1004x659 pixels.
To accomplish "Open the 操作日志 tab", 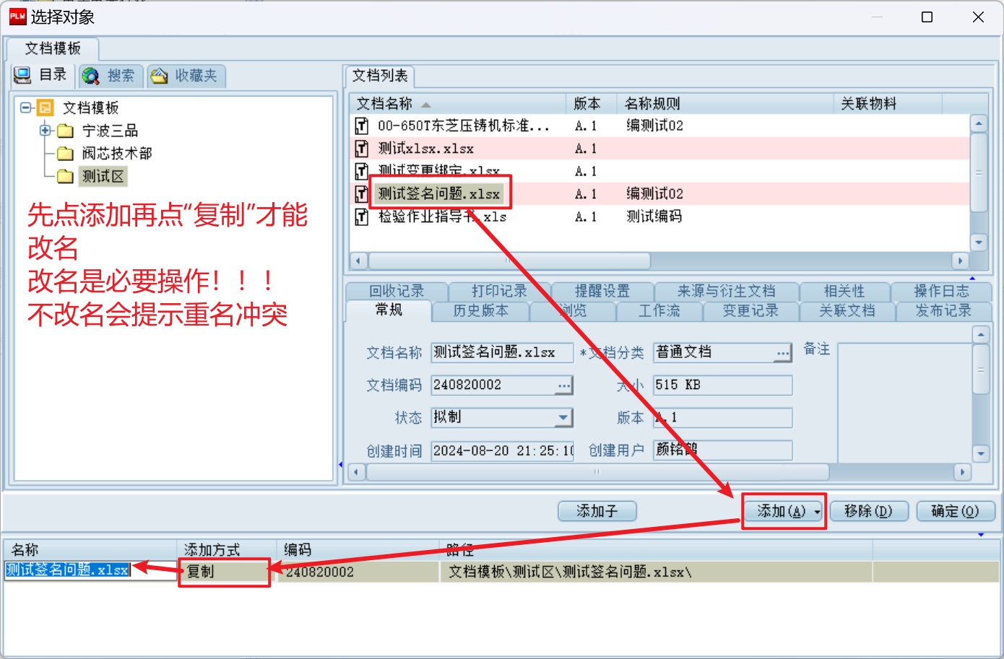I will point(941,291).
